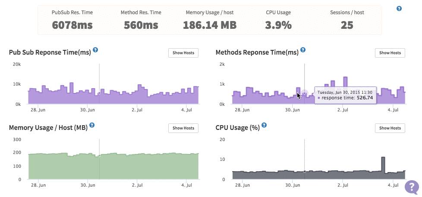Select the hover marker point in CPU Usage chart
This screenshot has width=422, height=197.
point(304,172)
